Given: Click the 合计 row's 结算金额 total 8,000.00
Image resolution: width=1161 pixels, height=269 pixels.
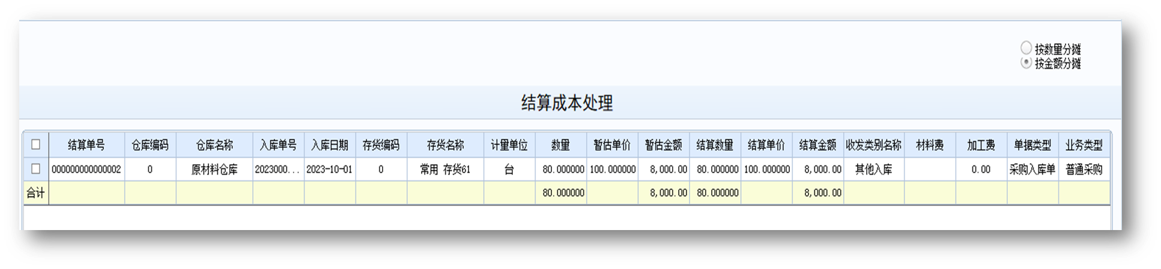Looking at the screenshot, I should tap(818, 193).
